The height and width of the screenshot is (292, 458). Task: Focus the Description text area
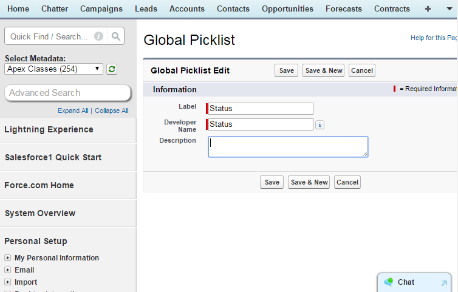click(288, 147)
